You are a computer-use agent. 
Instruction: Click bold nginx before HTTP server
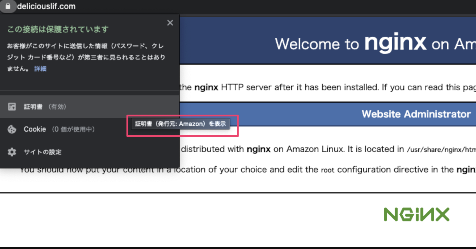click(x=206, y=87)
